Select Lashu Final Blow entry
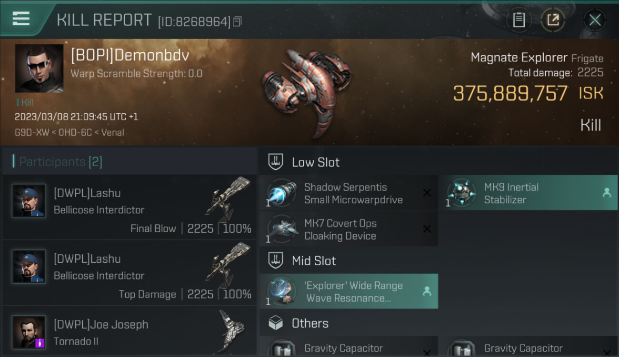Image resolution: width=619 pixels, height=357 pixels. click(130, 207)
